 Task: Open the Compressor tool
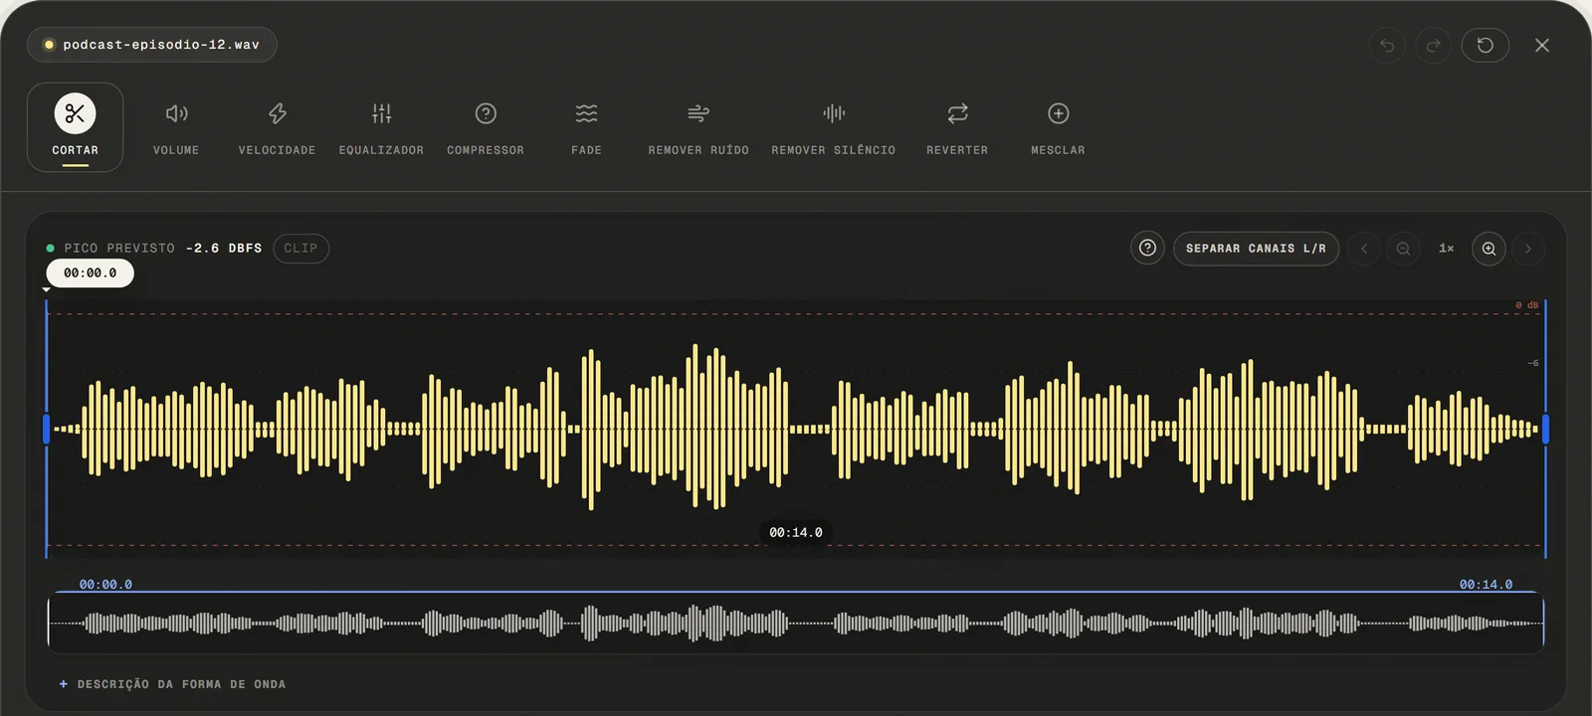pyautogui.click(x=486, y=127)
